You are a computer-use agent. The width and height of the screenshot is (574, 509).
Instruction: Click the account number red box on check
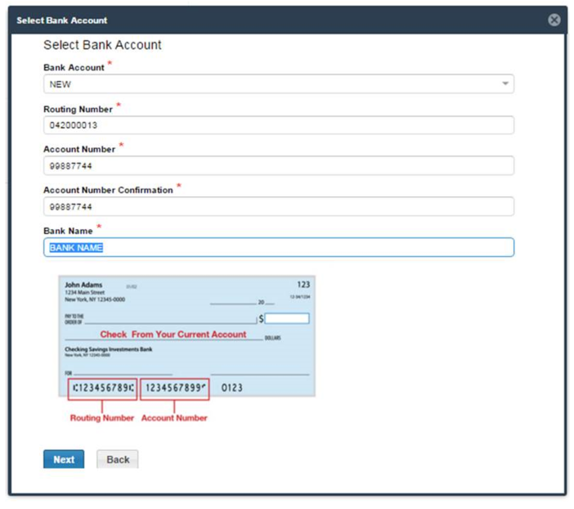175,388
